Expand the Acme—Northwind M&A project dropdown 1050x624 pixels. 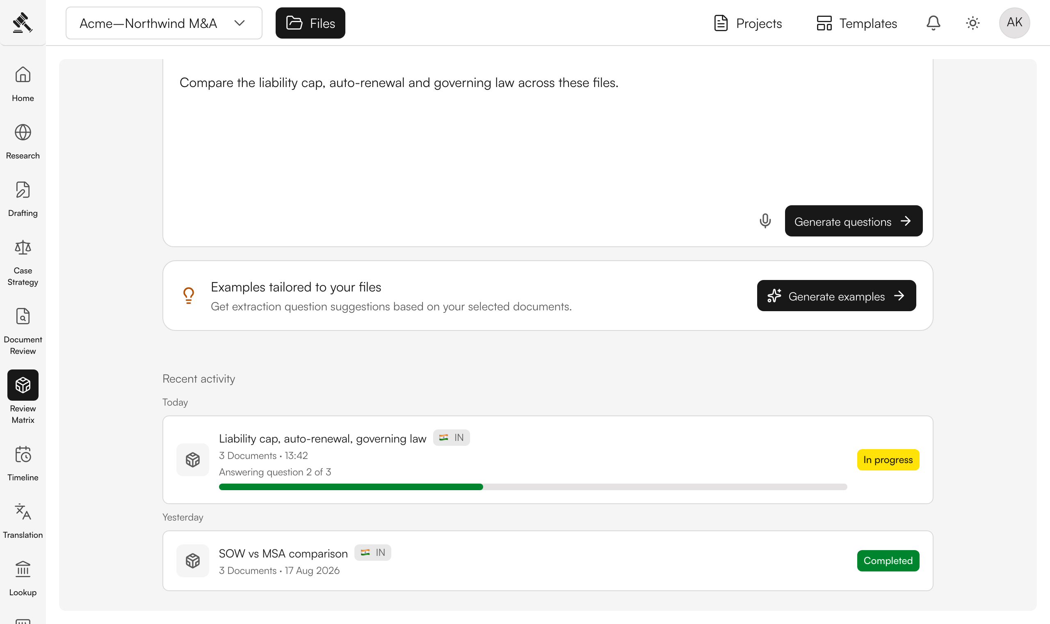click(164, 23)
